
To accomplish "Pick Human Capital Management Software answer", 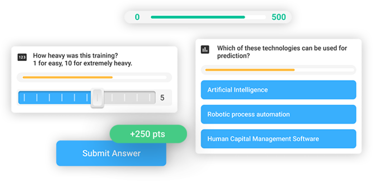I will click(x=279, y=139).
